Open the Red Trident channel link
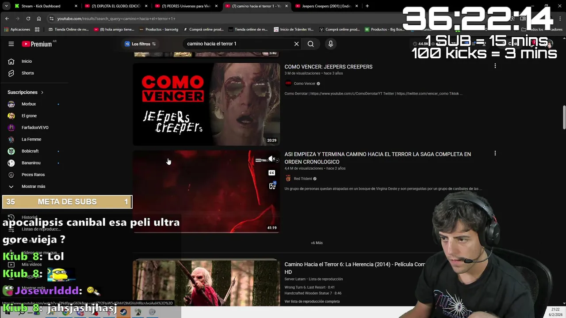This screenshot has height=318, width=566. 303,178
